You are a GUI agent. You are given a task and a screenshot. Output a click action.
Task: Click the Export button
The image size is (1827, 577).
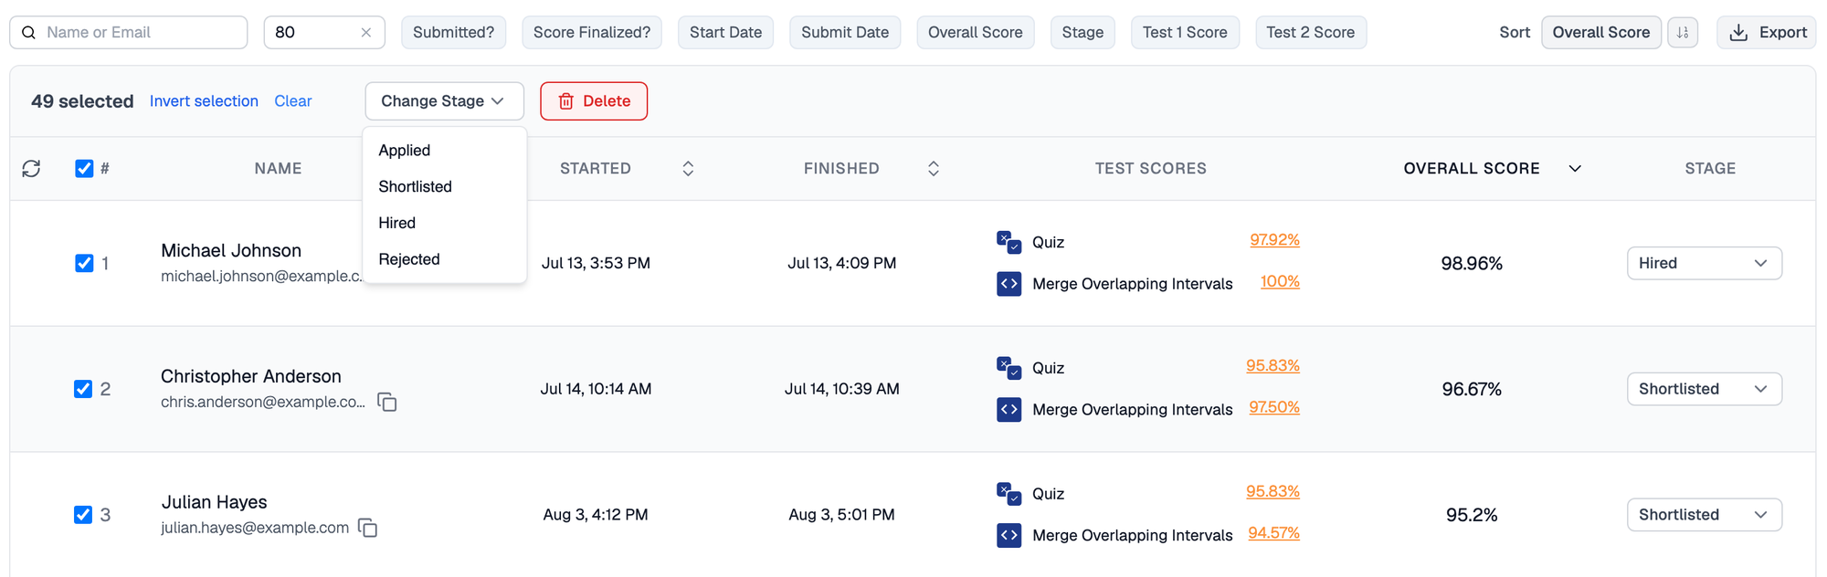(x=1767, y=33)
